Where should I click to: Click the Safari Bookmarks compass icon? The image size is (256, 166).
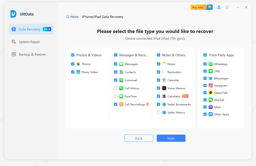tap(164, 104)
